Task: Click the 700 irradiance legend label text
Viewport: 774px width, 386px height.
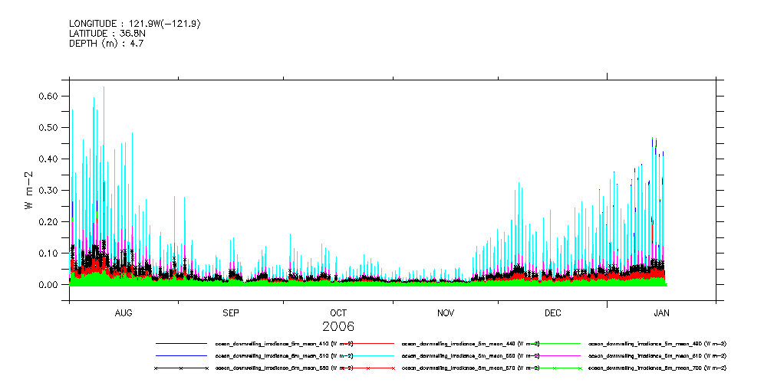Action: [657, 368]
